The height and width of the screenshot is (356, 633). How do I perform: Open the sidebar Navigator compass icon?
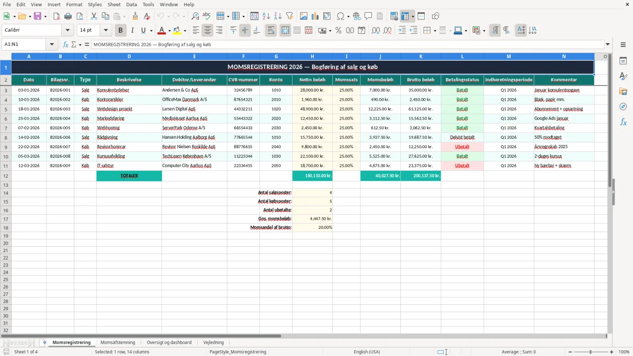(623, 107)
